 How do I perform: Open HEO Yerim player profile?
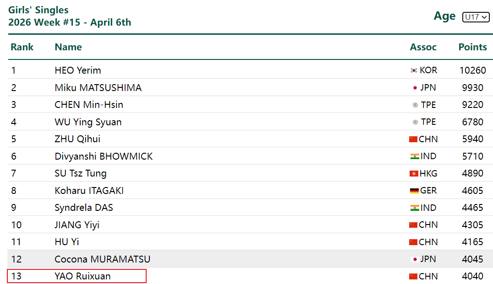pyautogui.click(x=78, y=70)
